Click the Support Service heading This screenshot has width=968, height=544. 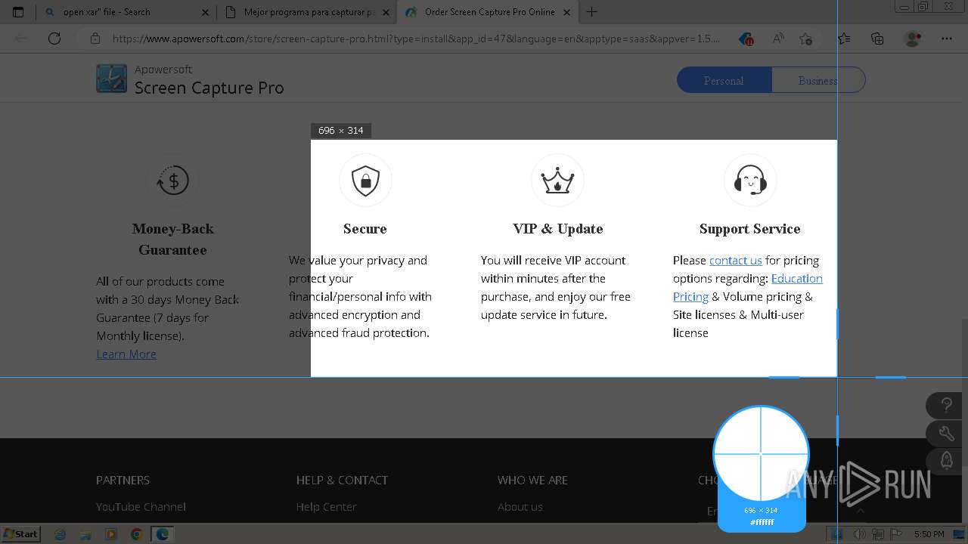click(750, 228)
